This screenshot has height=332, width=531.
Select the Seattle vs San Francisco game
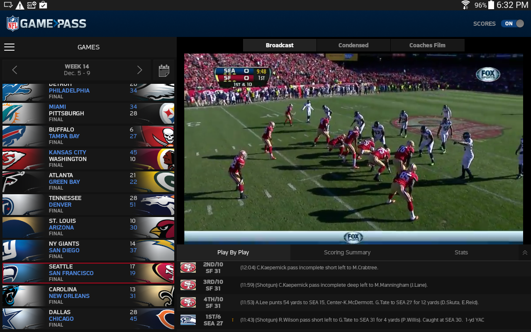(88, 273)
